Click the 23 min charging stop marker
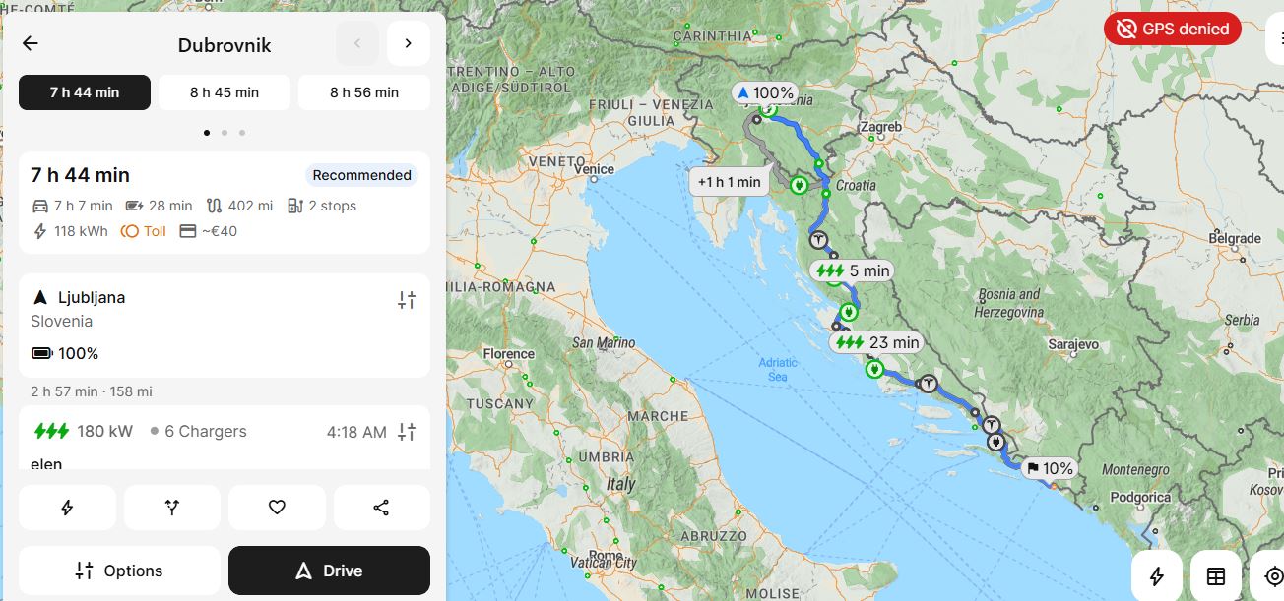Viewport: 1284px width, 601px height. coord(876,343)
